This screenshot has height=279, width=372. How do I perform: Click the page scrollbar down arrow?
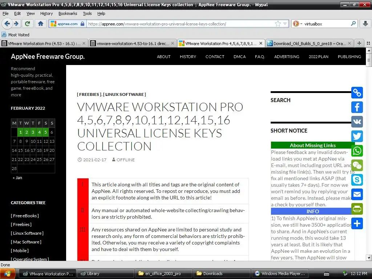369,258
